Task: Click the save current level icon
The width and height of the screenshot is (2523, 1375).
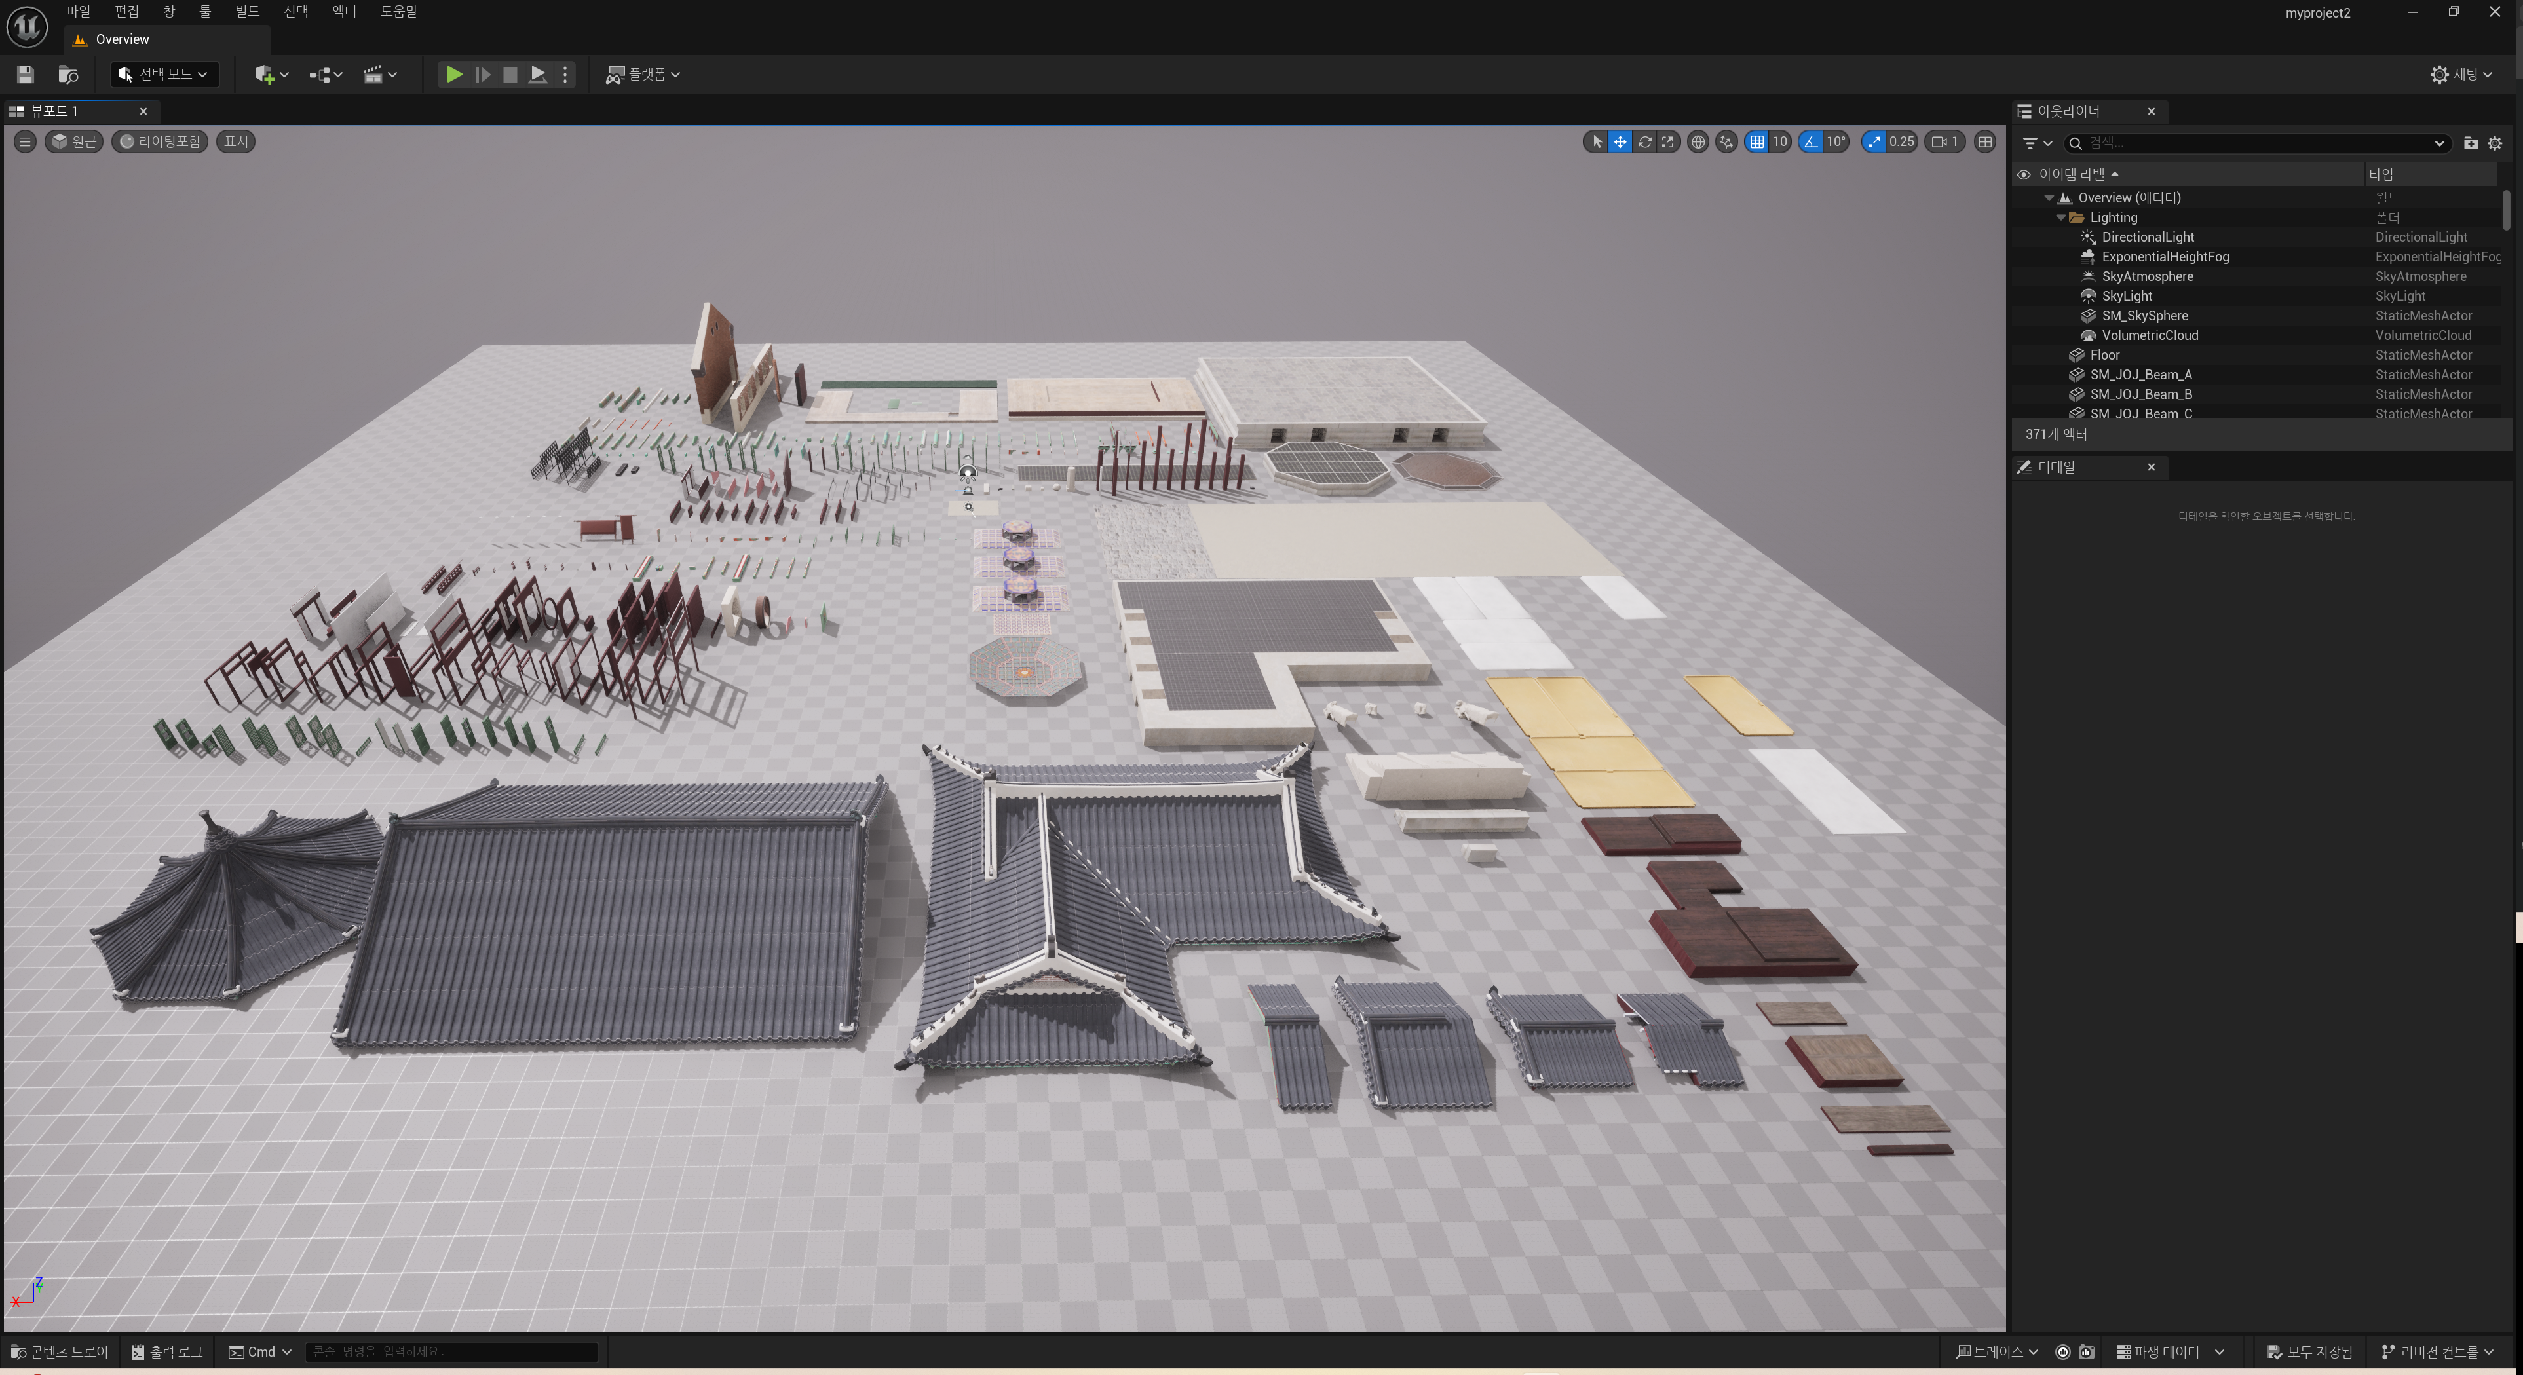Action: click(26, 75)
